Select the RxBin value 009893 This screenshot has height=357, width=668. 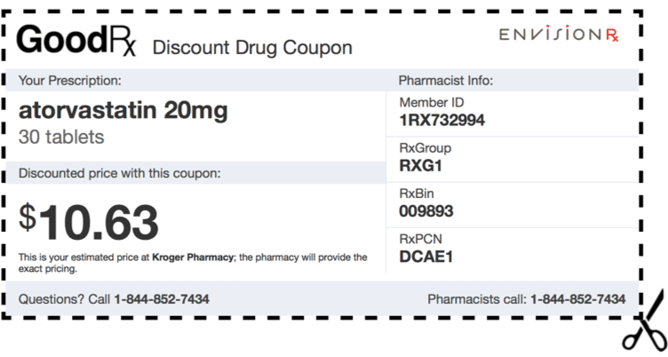point(426,210)
